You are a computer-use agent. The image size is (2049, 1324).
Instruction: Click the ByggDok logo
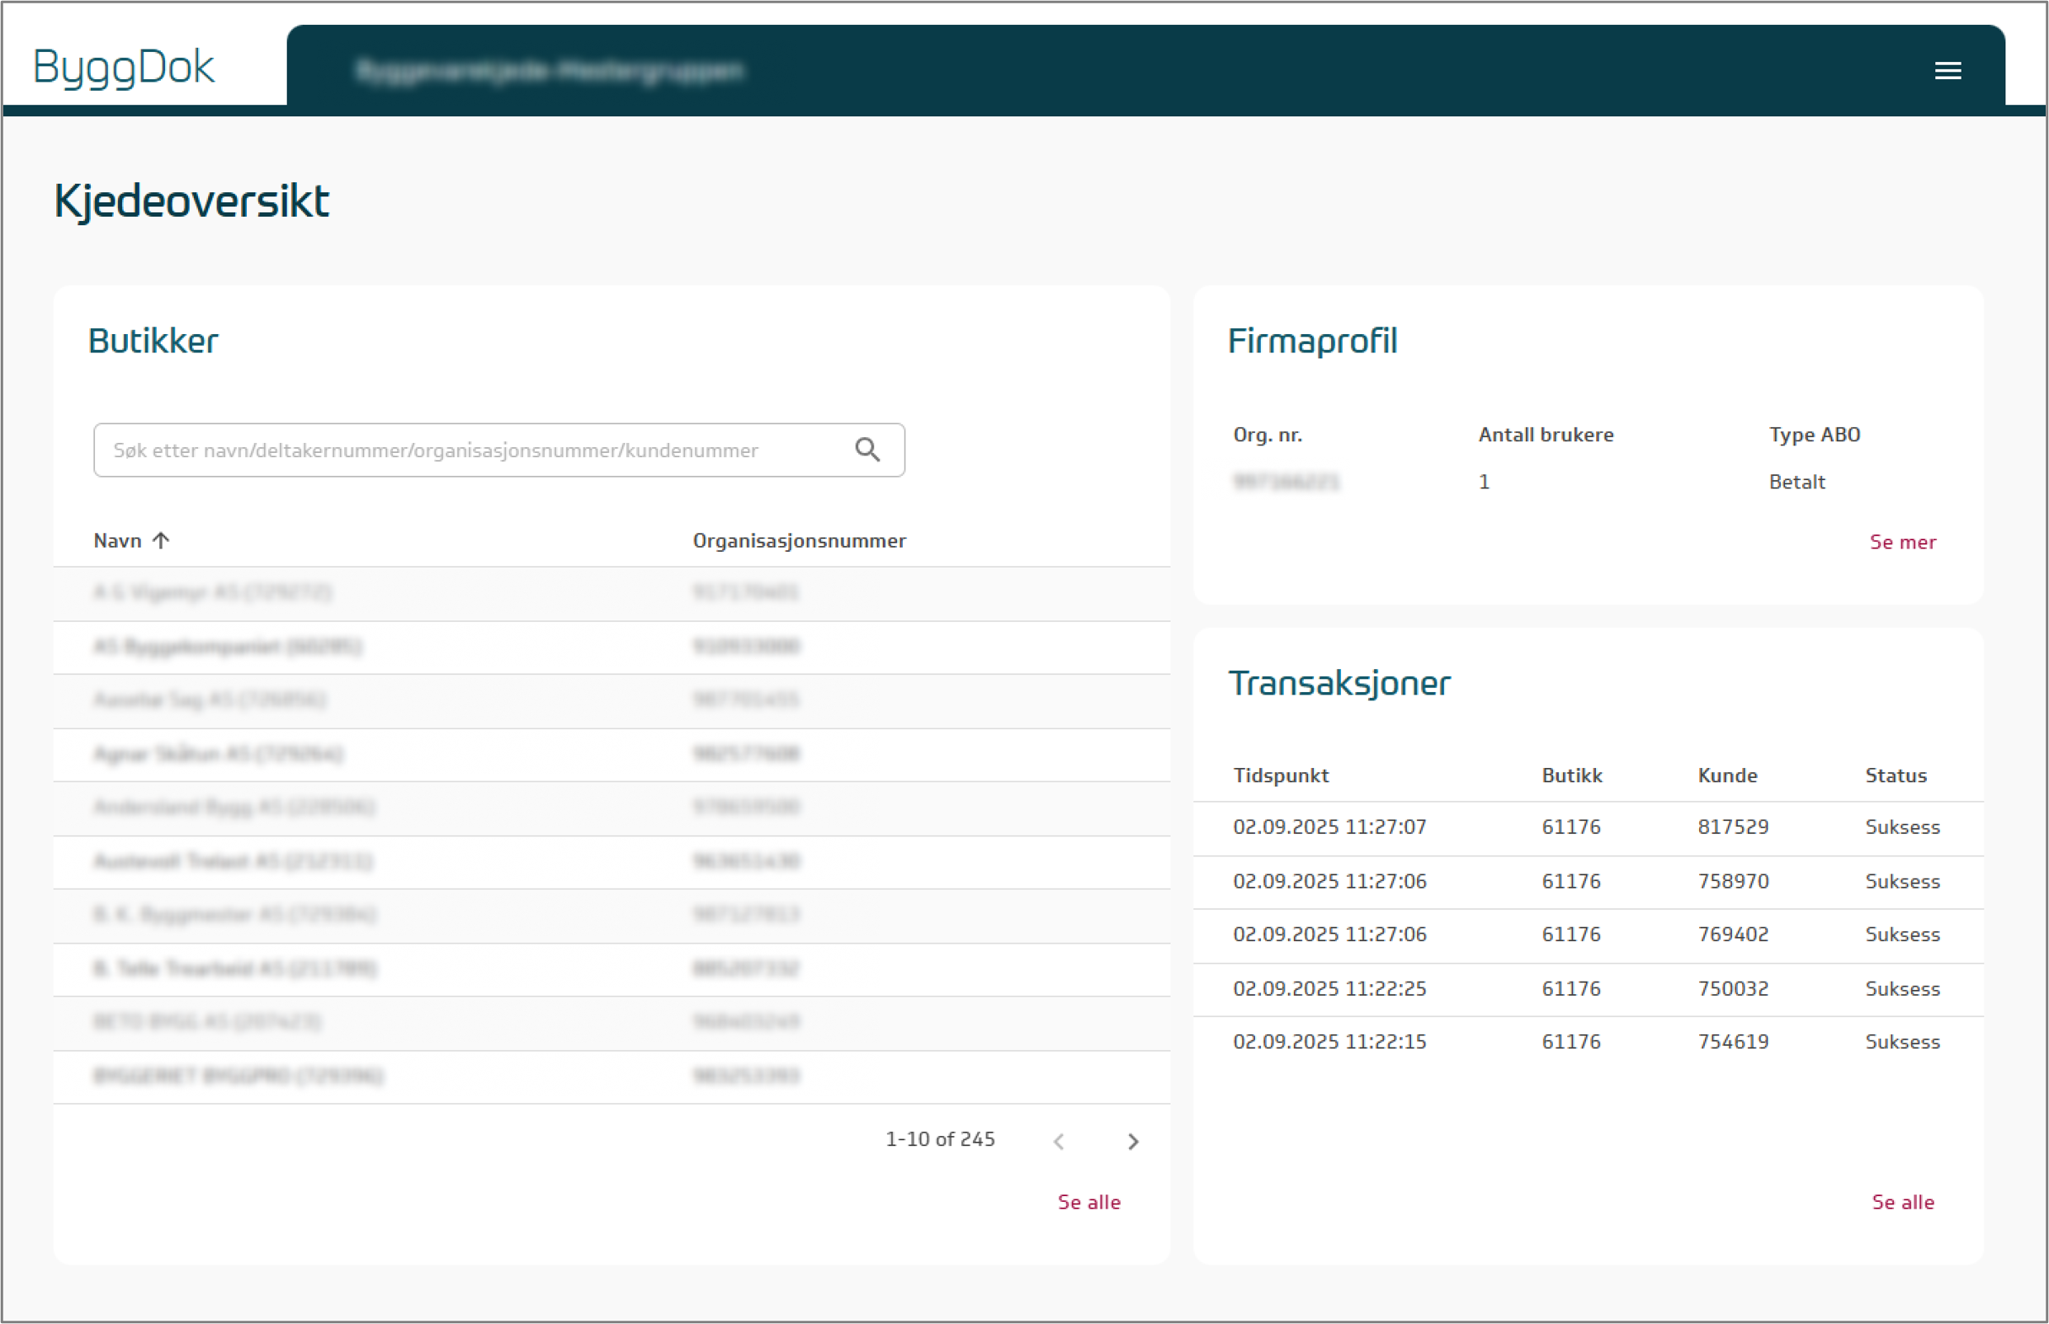(124, 67)
